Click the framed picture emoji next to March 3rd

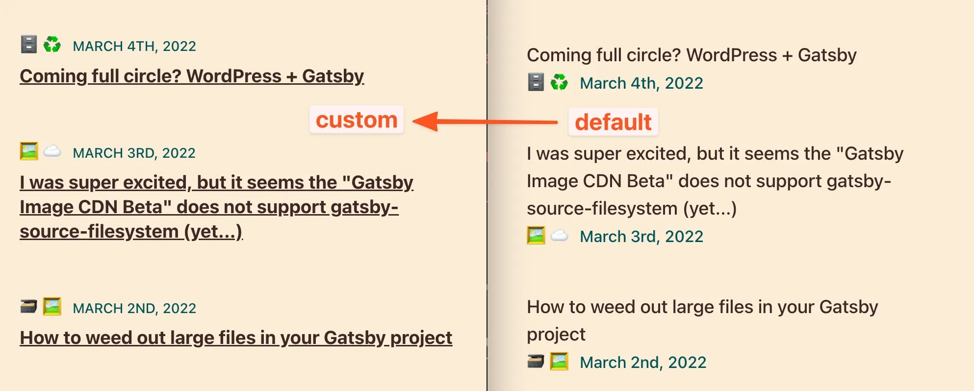point(28,151)
